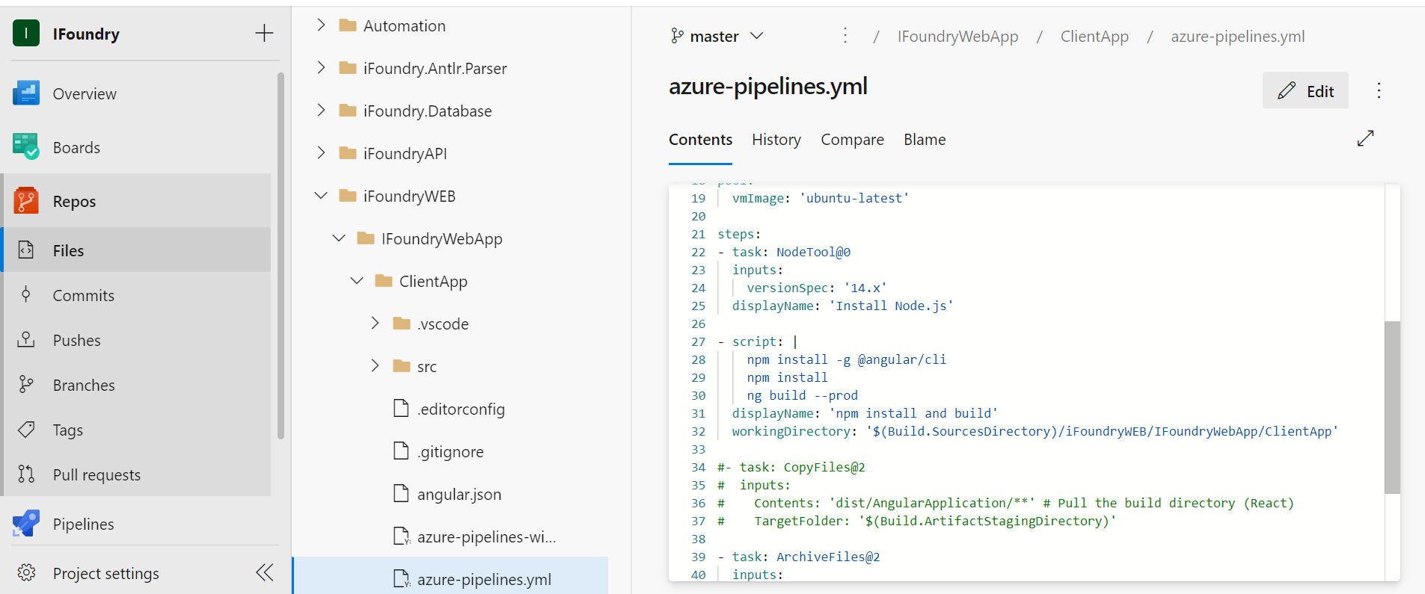
Task: Open the Pushes icon
Action: click(x=26, y=340)
